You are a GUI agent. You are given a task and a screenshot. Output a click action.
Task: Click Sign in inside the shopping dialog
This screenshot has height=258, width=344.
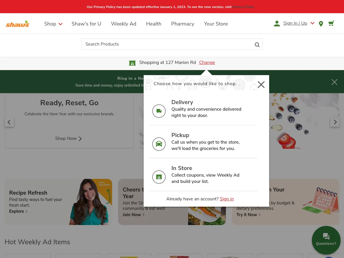click(227, 199)
